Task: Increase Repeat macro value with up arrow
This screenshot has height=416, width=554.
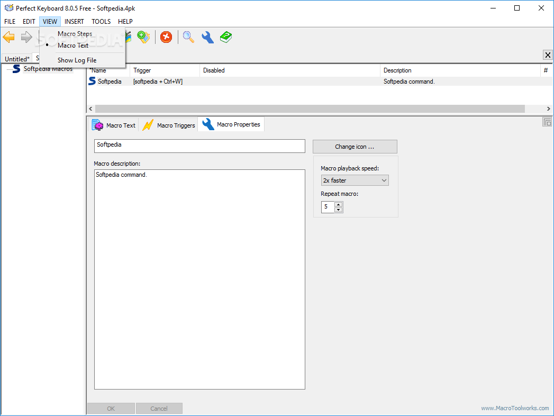Action: (339, 204)
